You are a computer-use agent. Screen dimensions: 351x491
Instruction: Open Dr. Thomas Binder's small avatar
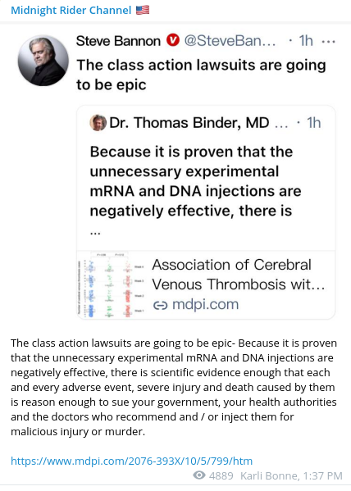98,123
